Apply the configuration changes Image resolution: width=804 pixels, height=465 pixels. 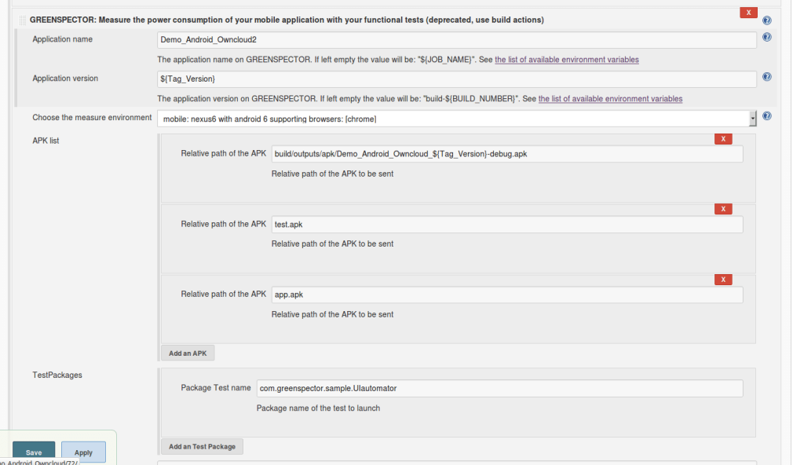(x=83, y=452)
